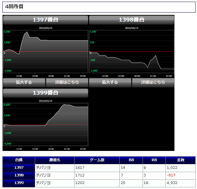Click the BB column header
Image resolution: width=197 pixels, height=189 pixels.
[131, 160]
